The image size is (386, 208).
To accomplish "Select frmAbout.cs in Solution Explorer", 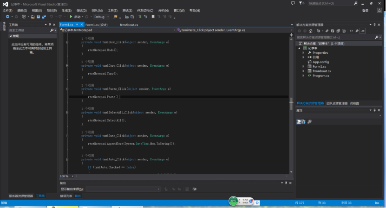I will click(321, 71).
